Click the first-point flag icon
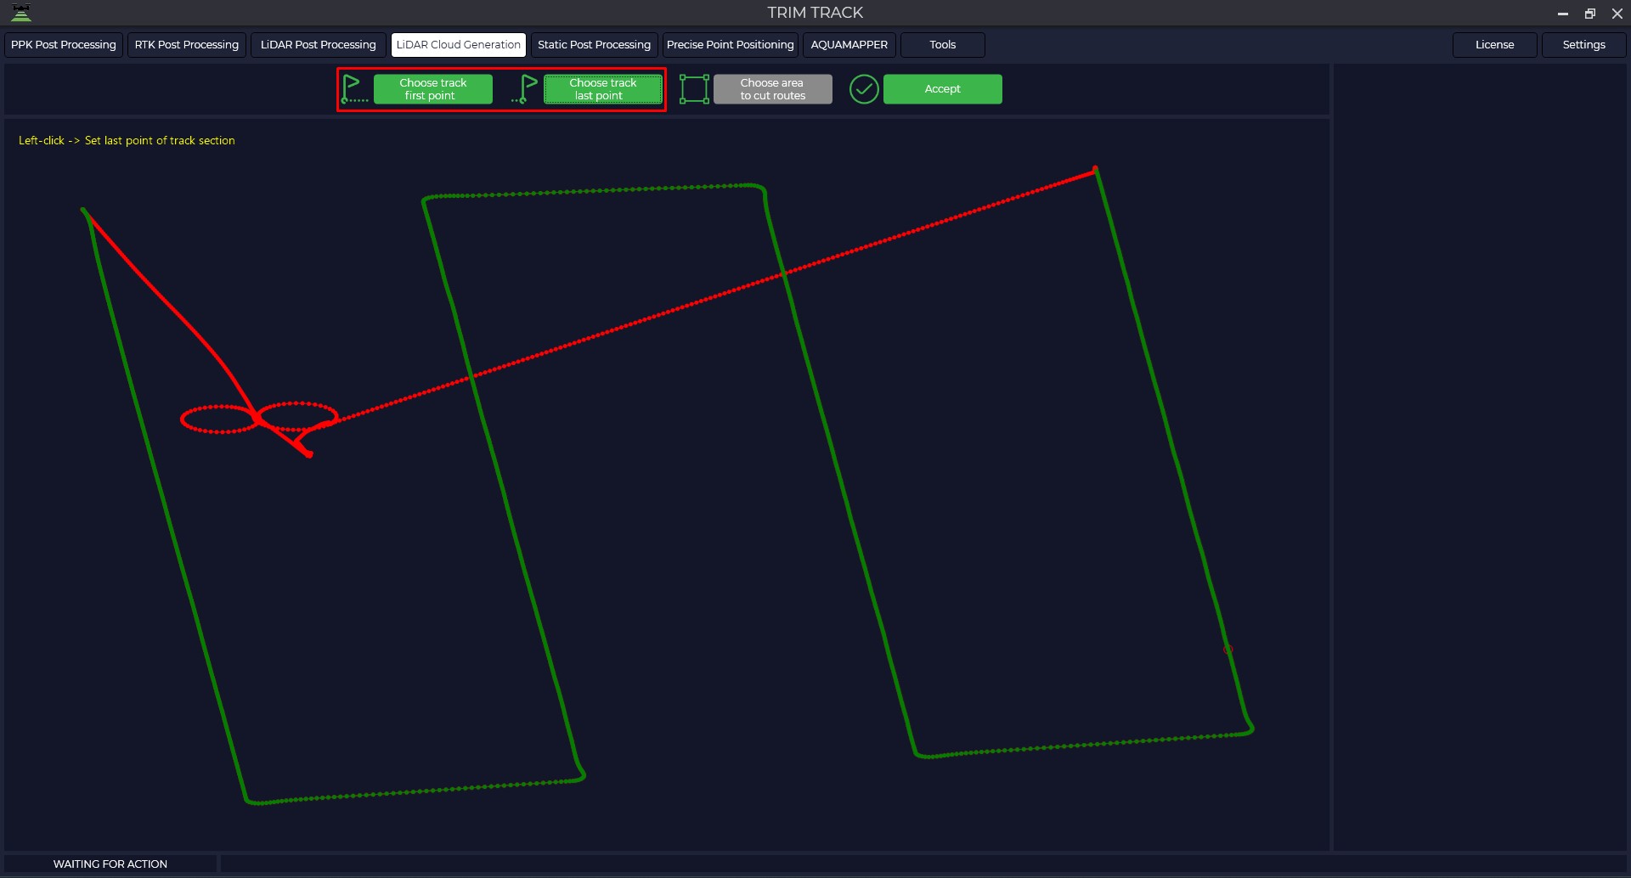Viewport: 1631px width, 878px height. tap(354, 89)
